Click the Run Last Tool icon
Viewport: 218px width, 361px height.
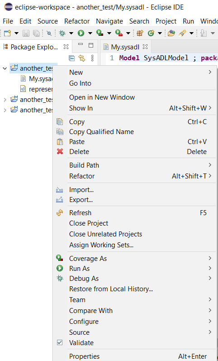(x=118, y=34)
